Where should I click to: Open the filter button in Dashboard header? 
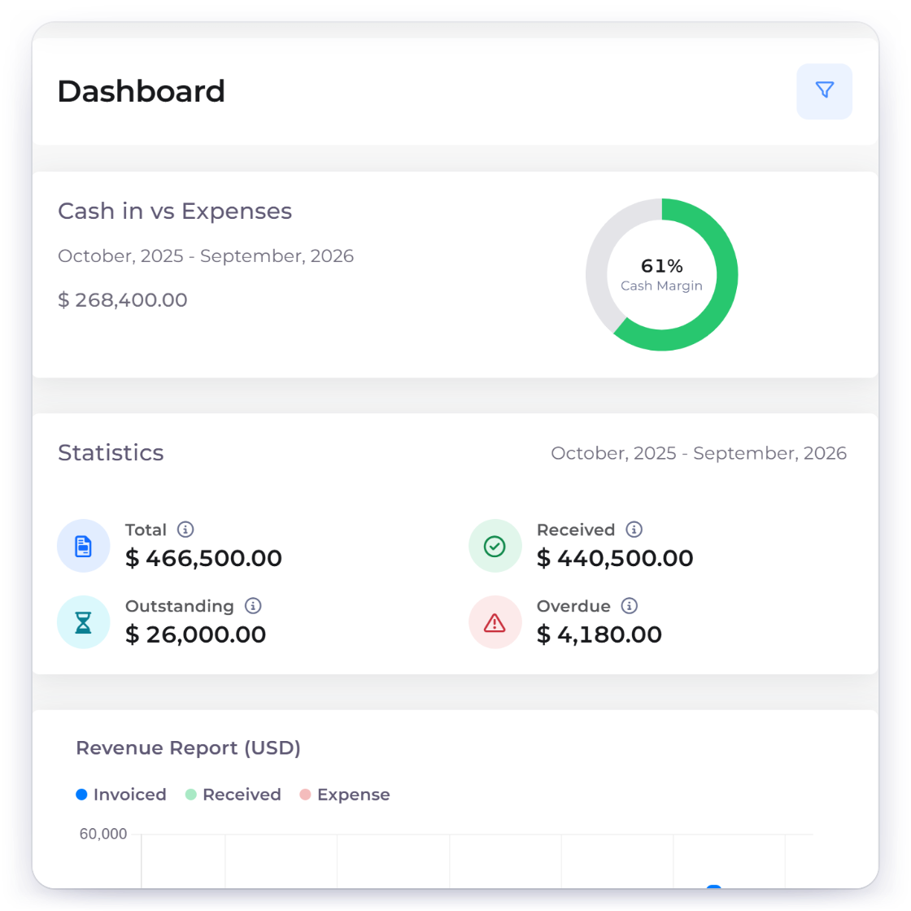pyautogui.click(x=824, y=91)
